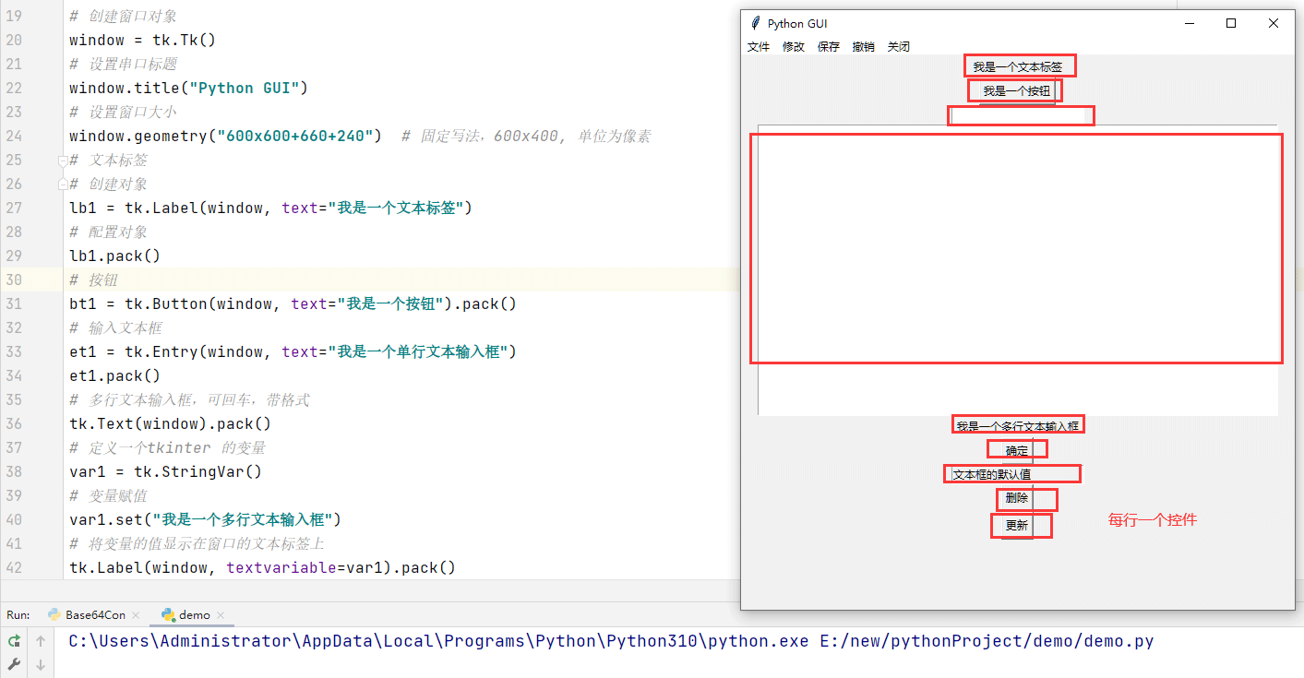Click the feather icon in Python GUI title bar
This screenshot has height=678, width=1304.
pos(756,23)
